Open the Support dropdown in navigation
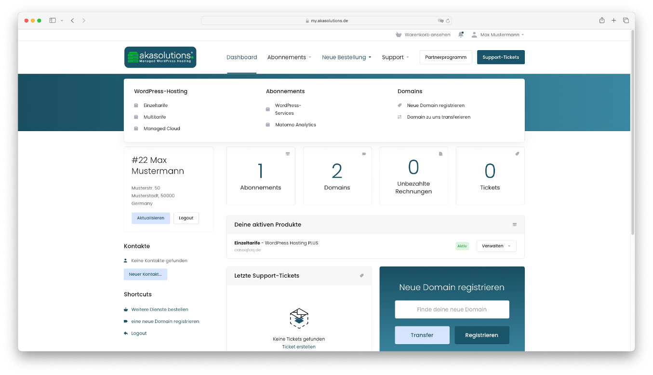 click(395, 57)
